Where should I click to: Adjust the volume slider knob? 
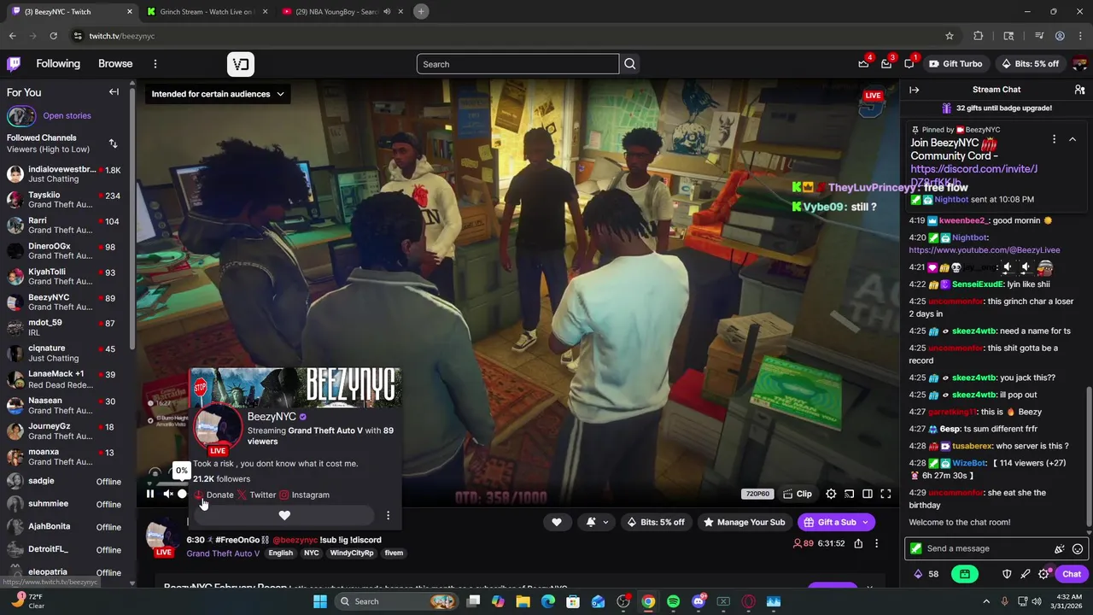point(182,494)
